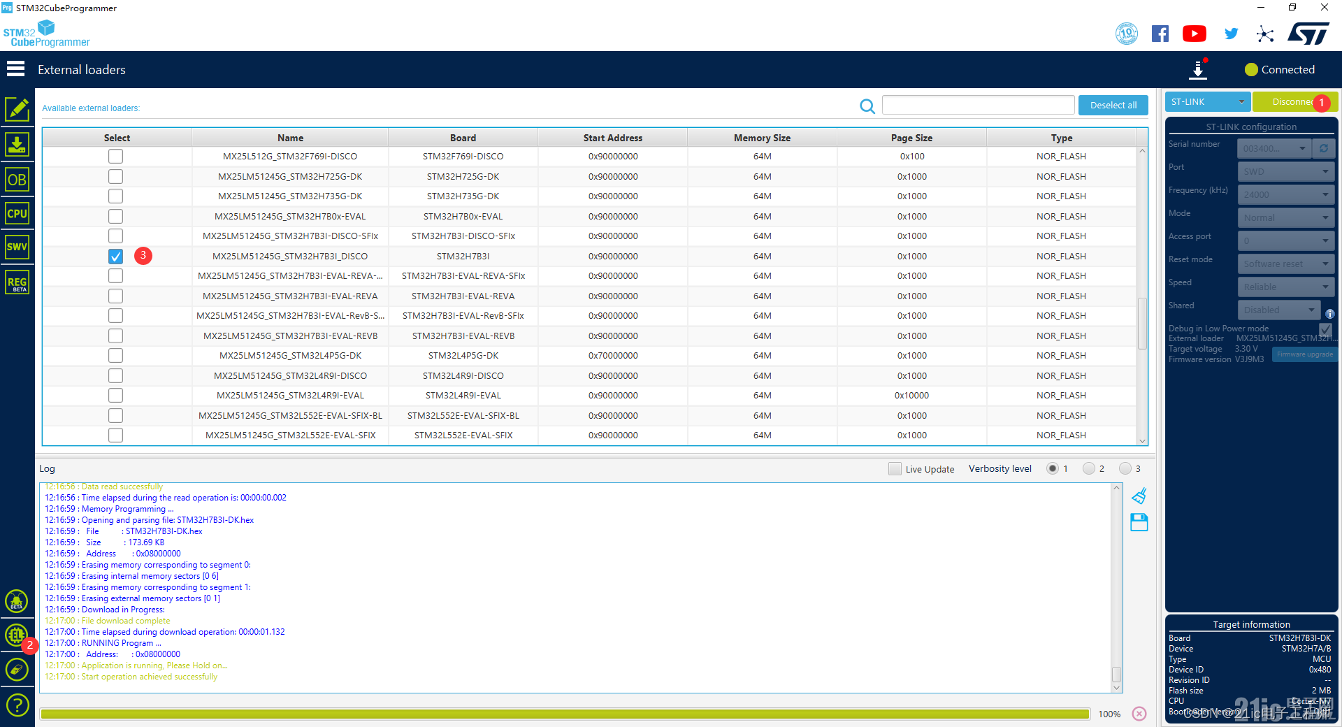Toggle Debug in Low Power mode checkbox

[1325, 329]
